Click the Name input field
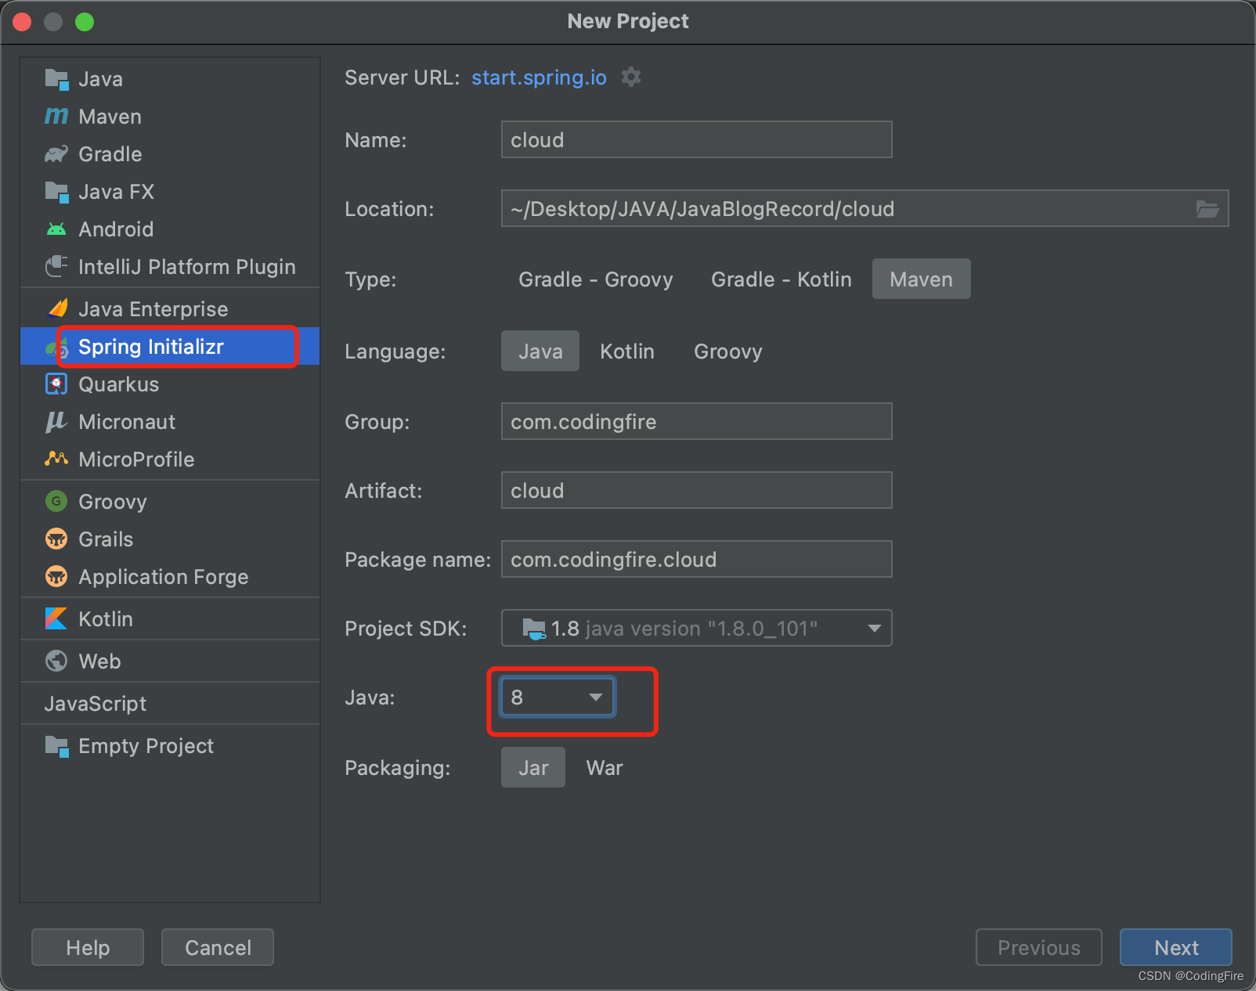Image resolution: width=1256 pixels, height=991 pixels. coord(697,139)
